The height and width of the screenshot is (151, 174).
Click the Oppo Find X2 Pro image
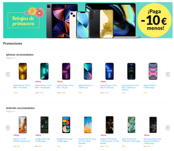tap(131, 125)
